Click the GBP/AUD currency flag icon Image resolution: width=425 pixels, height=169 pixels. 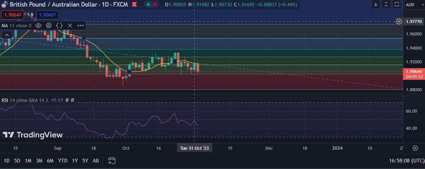tap(4, 4)
